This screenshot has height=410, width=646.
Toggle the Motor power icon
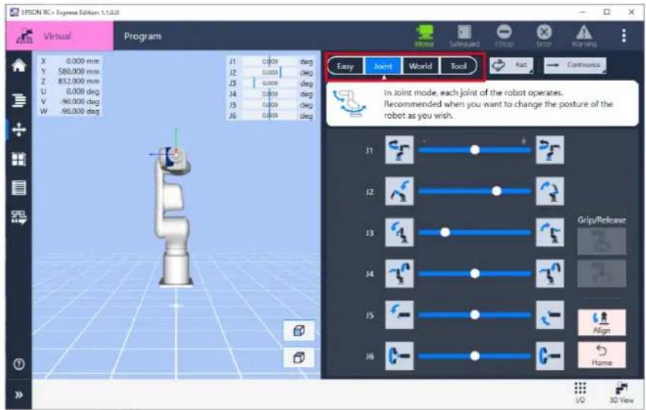pyautogui.click(x=424, y=36)
